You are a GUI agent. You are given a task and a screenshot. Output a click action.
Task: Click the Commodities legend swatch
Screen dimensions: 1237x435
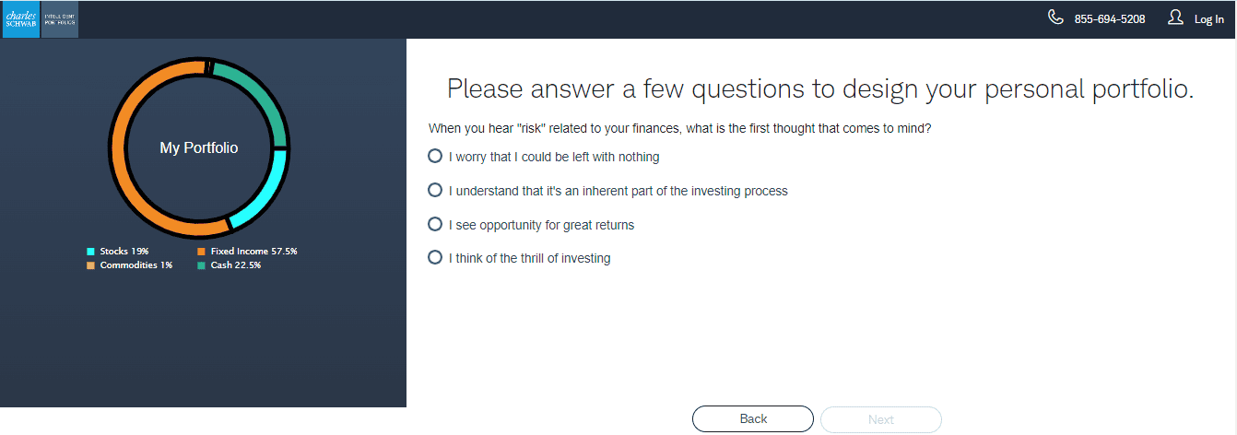tap(90, 265)
